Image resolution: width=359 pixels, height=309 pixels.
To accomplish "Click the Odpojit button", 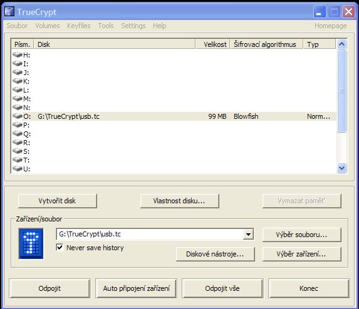I will [49, 288].
